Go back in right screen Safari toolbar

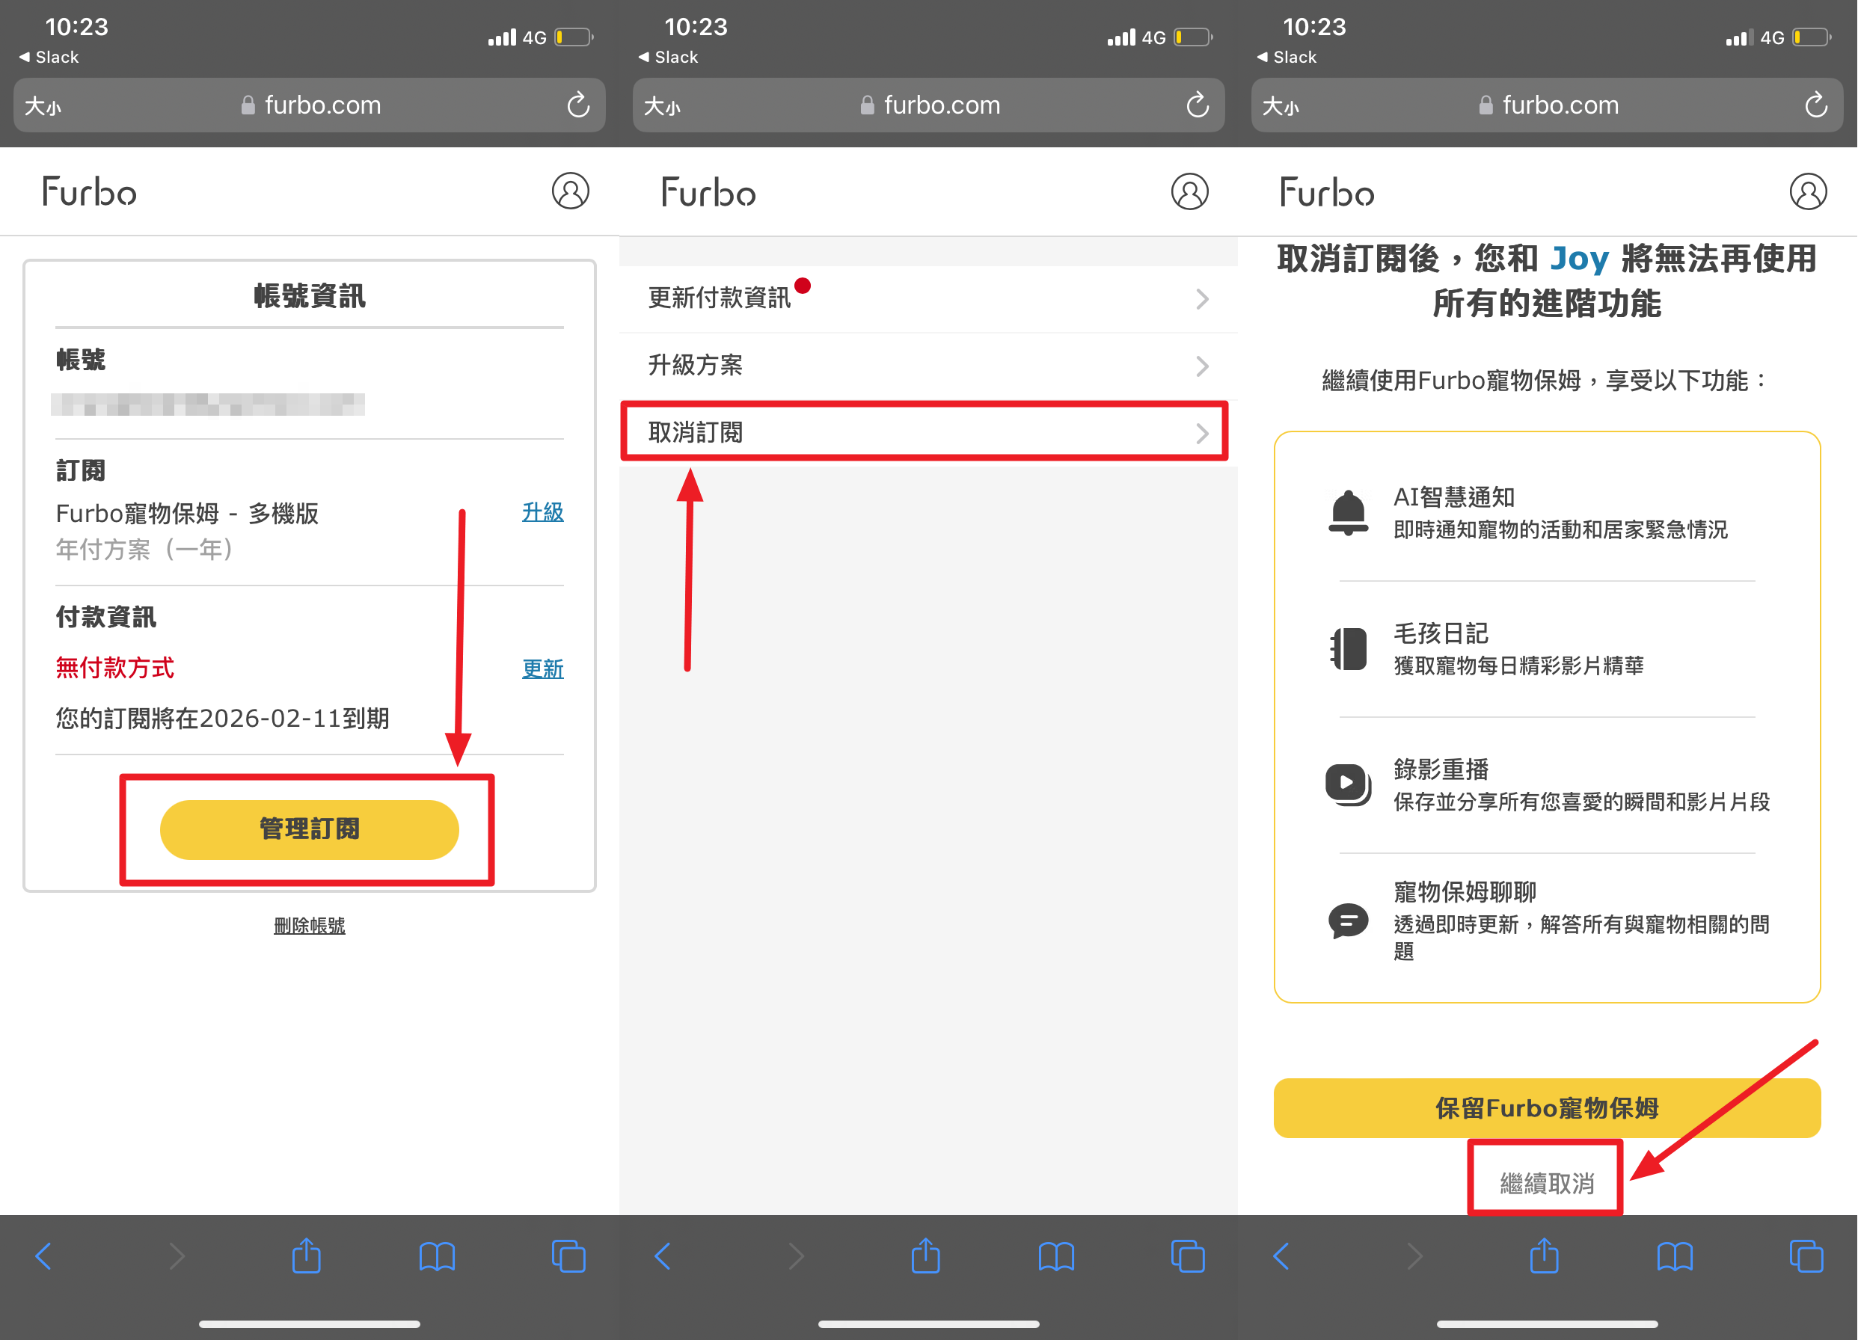point(1282,1256)
